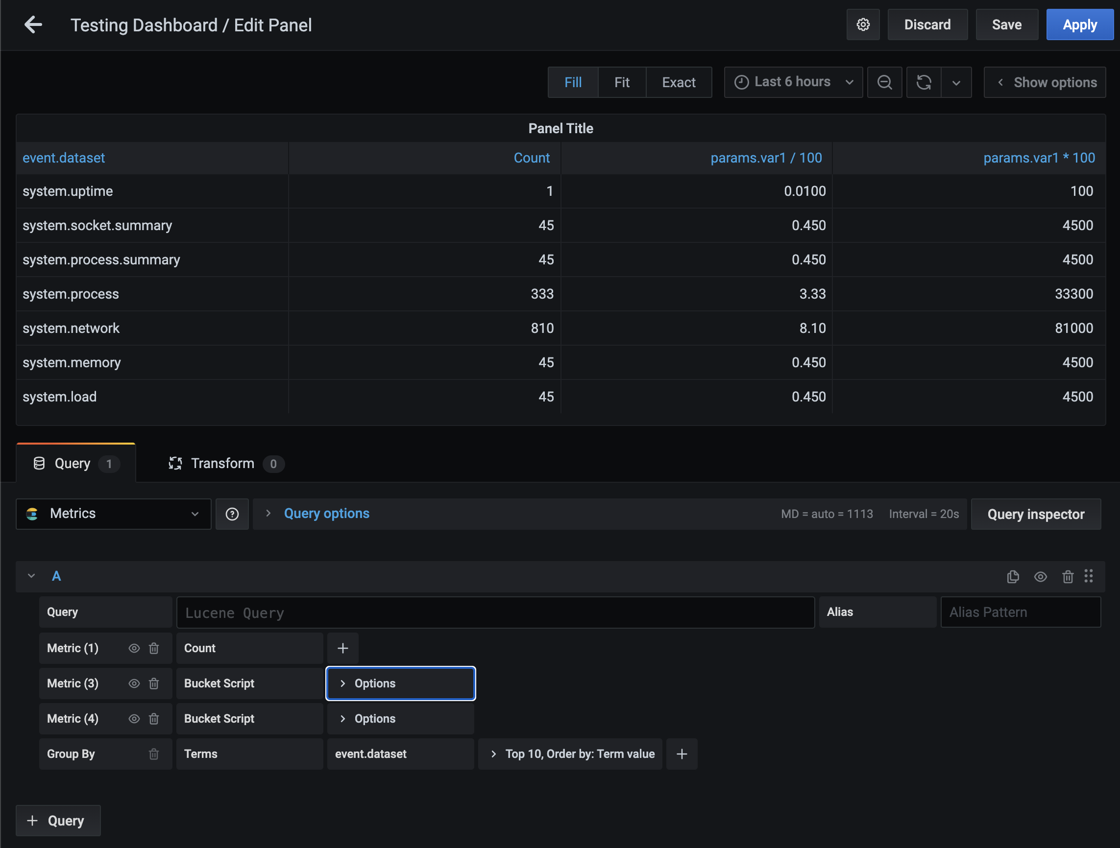Toggle query A visibility eye icon
The height and width of the screenshot is (848, 1120).
tap(1040, 576)
